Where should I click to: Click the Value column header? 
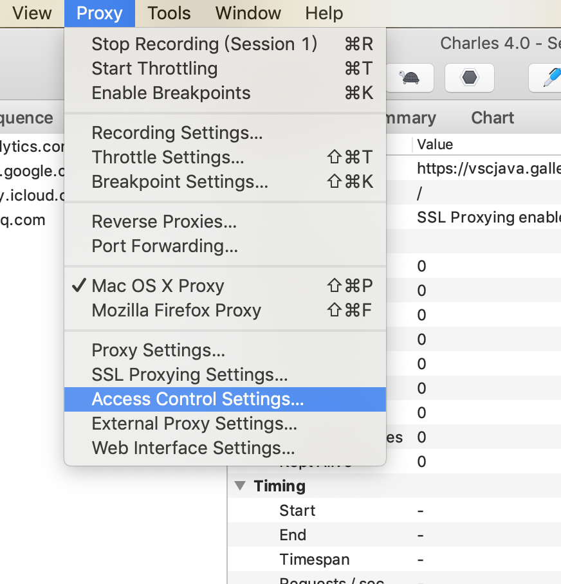click(435, 145)
